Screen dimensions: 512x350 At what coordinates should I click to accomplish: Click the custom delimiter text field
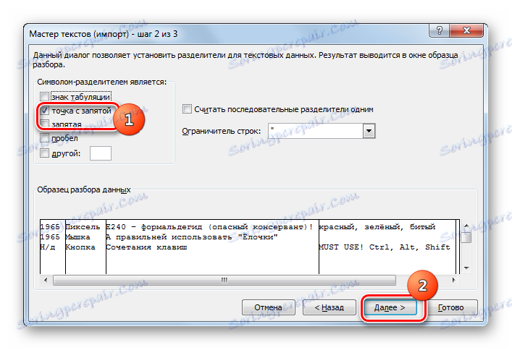pos(101,153)
